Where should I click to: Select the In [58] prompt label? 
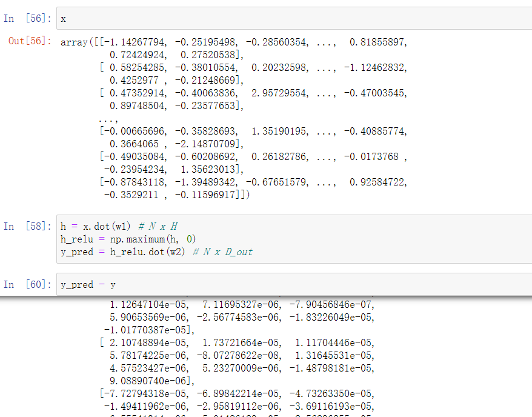tap(27, 226)
